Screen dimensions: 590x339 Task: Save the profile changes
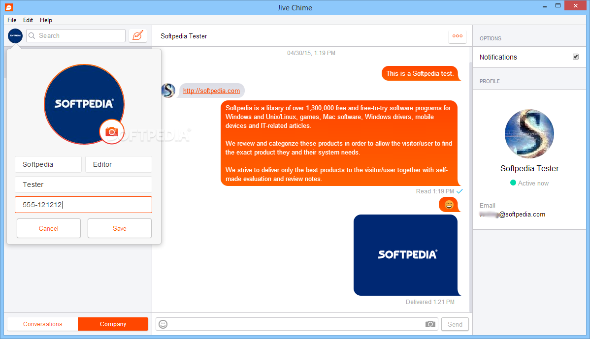click(120, 228)
